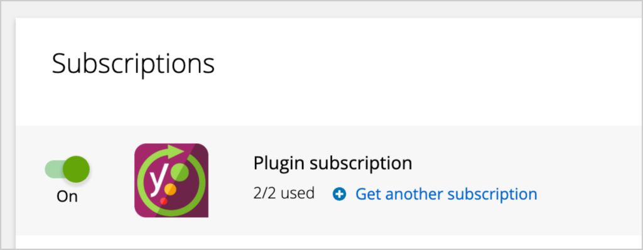Open the Yoast plugin logo icon
The width and height of the screenshot is (643, 250).
pos(171,180)
